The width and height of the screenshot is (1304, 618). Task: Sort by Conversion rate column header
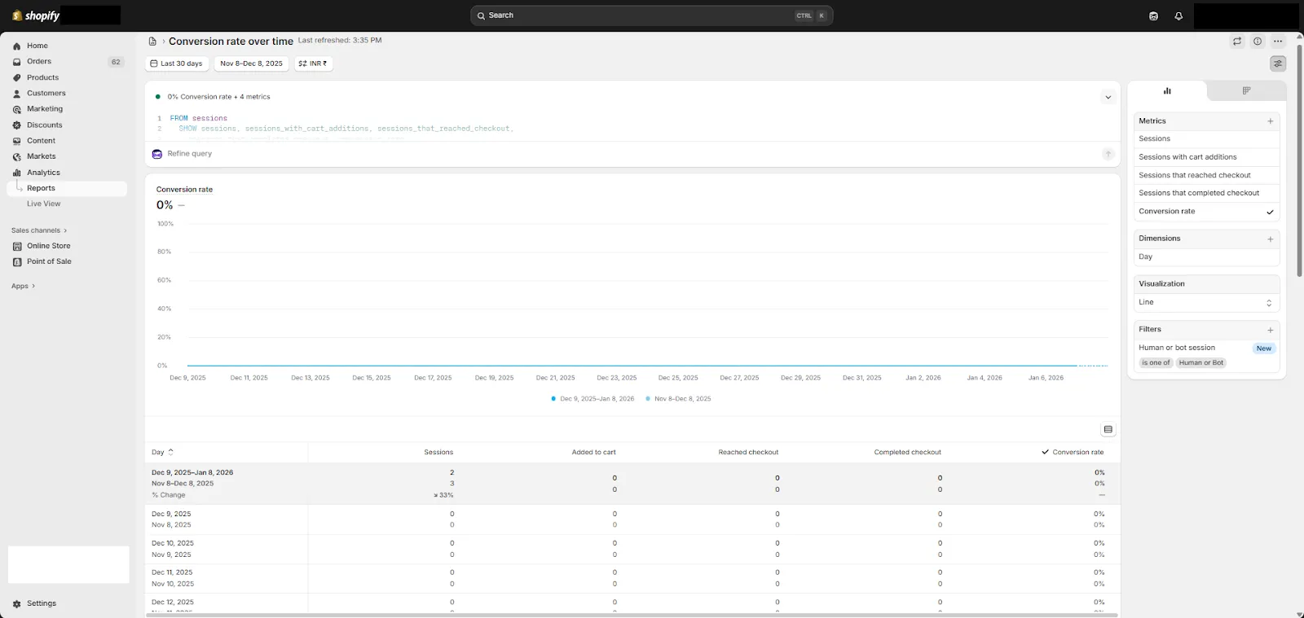pyautogui.click(x=1073, y=452)
